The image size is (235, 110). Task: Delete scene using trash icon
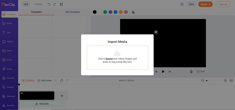(x=67, y=81)
